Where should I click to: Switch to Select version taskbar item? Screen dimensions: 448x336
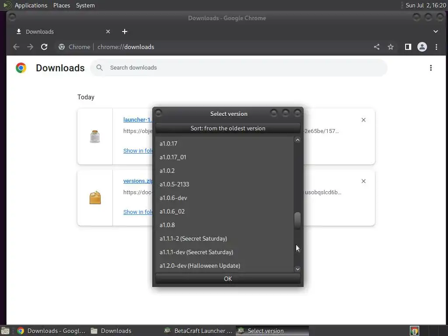point(272,331)
